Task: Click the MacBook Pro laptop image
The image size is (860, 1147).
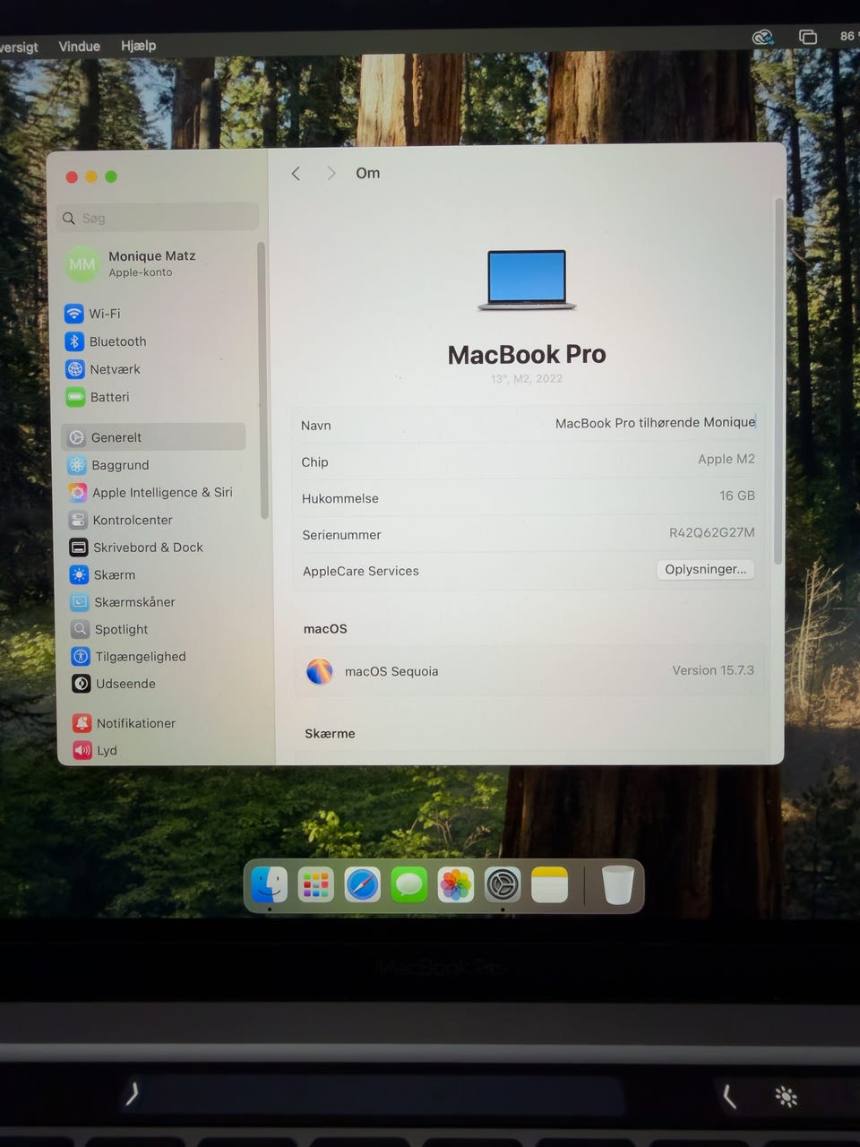Action: click(x=527, y=280)
